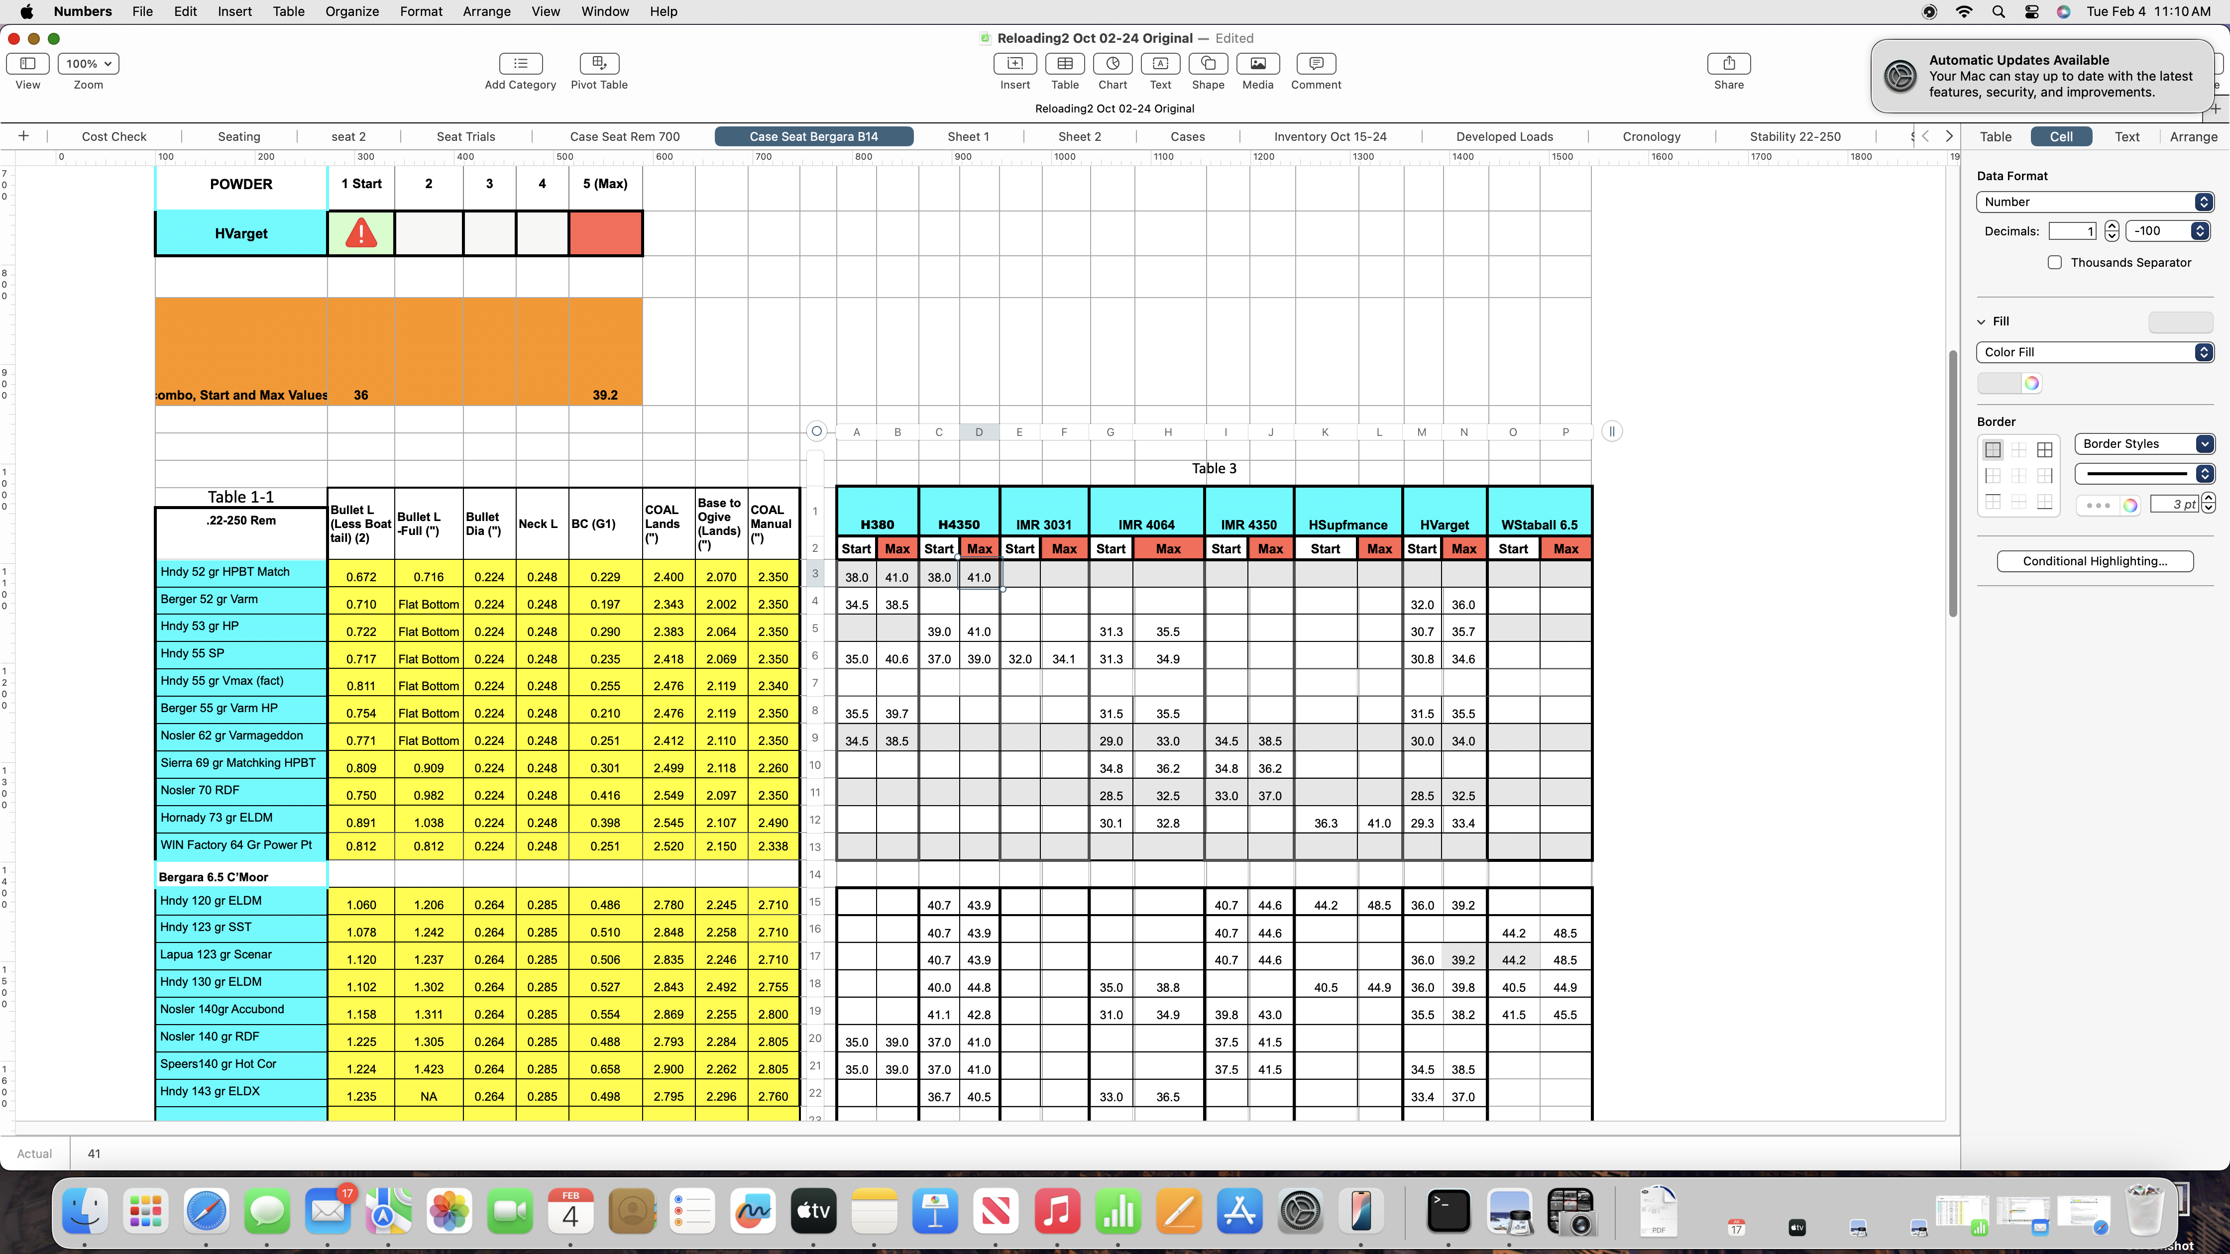This screenshot has height=1254, width=2230.
Task: Click the fill color wheel swatch
Action: 2031,383
